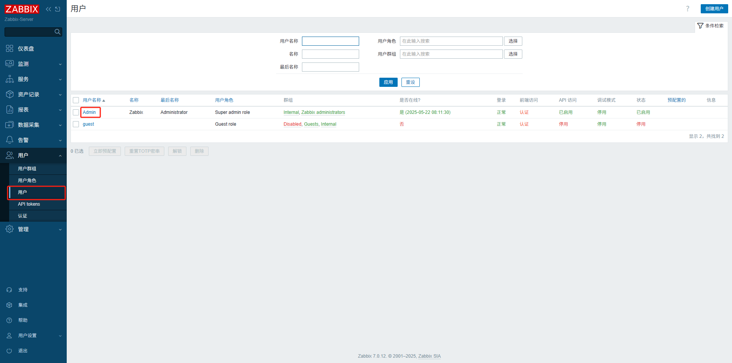Click 选择 button for 用户角色
The image size is (732, 363).
click(513, 41)
